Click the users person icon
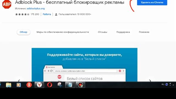Viewport: 176px width, 99px height. click(x=56, y=14)
